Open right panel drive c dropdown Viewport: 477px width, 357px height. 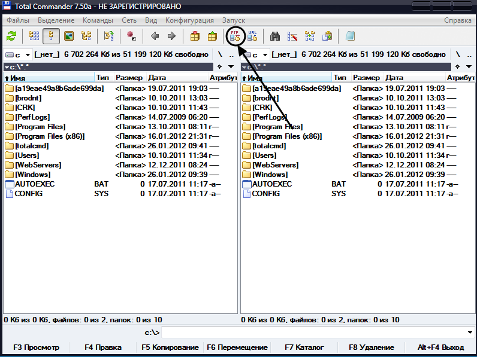255,54
